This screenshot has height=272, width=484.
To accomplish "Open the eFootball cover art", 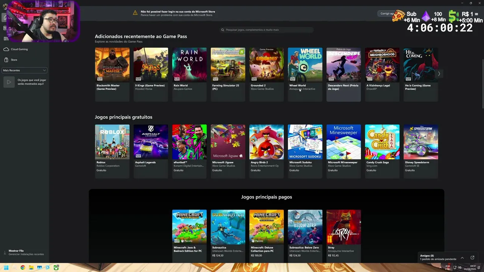I will (189, 142).
